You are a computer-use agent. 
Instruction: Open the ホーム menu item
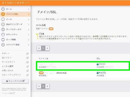pyautogui.click(x=15, y=9)
